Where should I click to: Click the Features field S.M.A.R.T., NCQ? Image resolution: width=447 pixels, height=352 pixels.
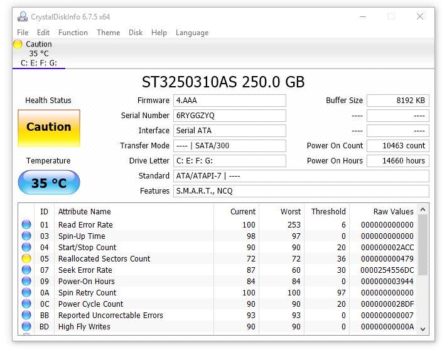[301, 191]
